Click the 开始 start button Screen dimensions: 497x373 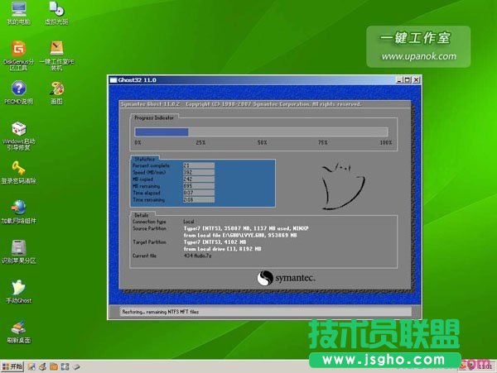[12, 366]
